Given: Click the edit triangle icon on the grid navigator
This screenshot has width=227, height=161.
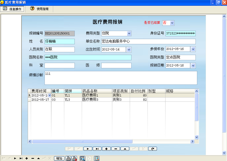Looking at the screenshot, I should click(x=125, y=149).
